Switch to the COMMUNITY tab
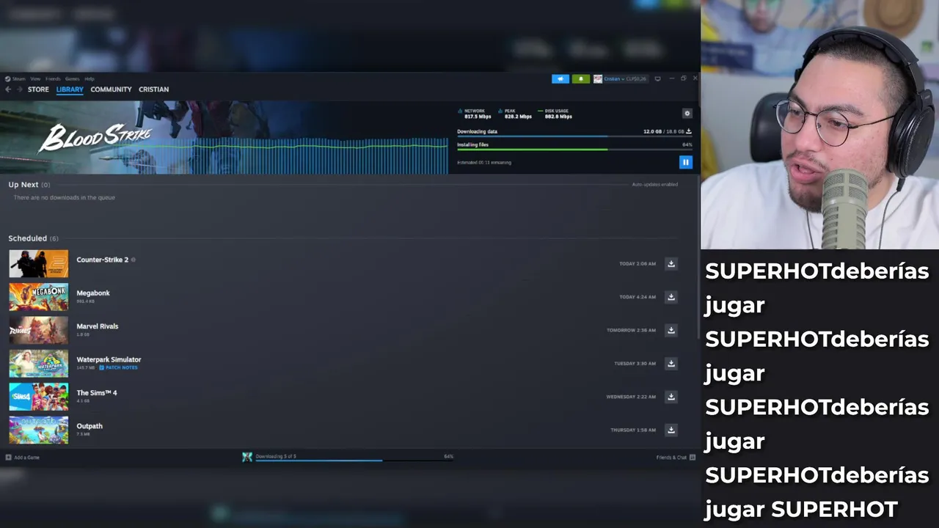939x528 pixels. (x=111, y=89)
